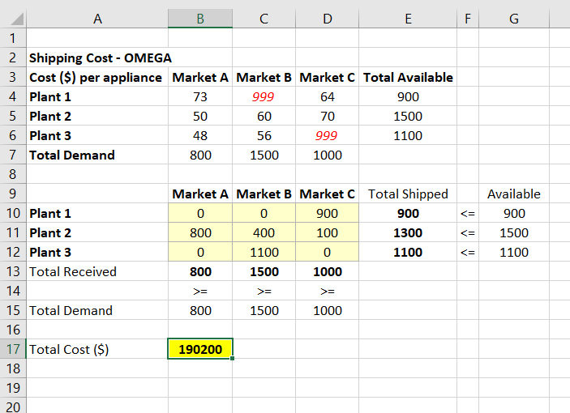
Task: Select yellow cell with 1100 in row 12
Action: click(264, 252)
